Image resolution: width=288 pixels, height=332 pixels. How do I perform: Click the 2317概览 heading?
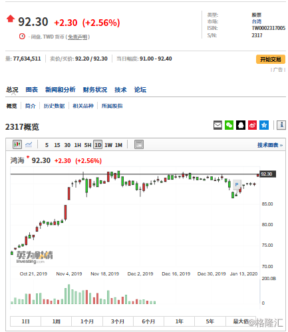click(x=22, y=127)
